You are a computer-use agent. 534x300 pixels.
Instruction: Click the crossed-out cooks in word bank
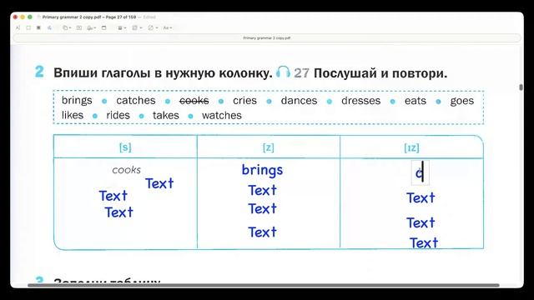pos(194,100)
